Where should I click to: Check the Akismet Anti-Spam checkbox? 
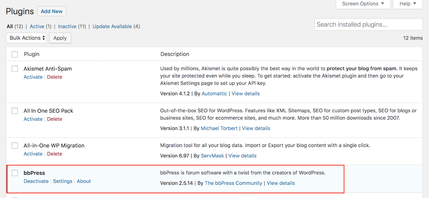(x=15, y=68)
